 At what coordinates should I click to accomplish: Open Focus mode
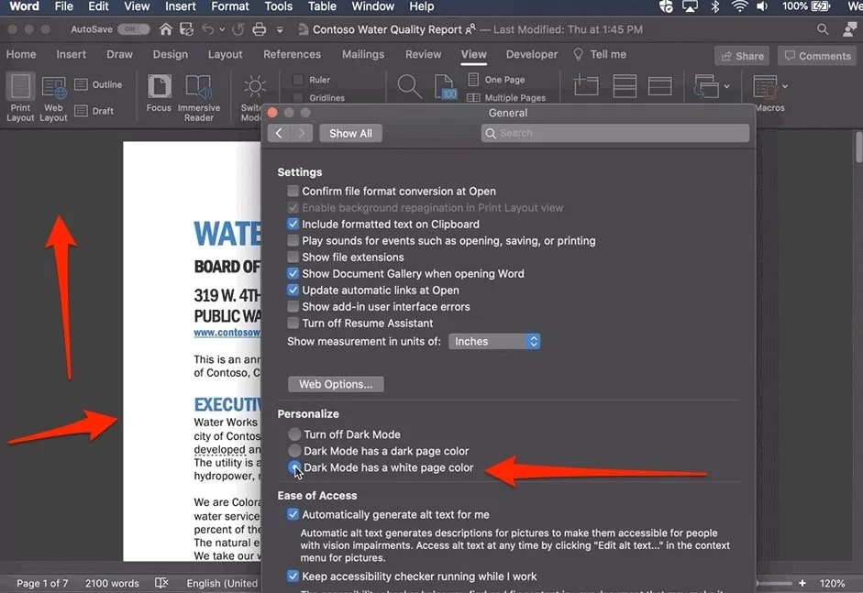159,86
